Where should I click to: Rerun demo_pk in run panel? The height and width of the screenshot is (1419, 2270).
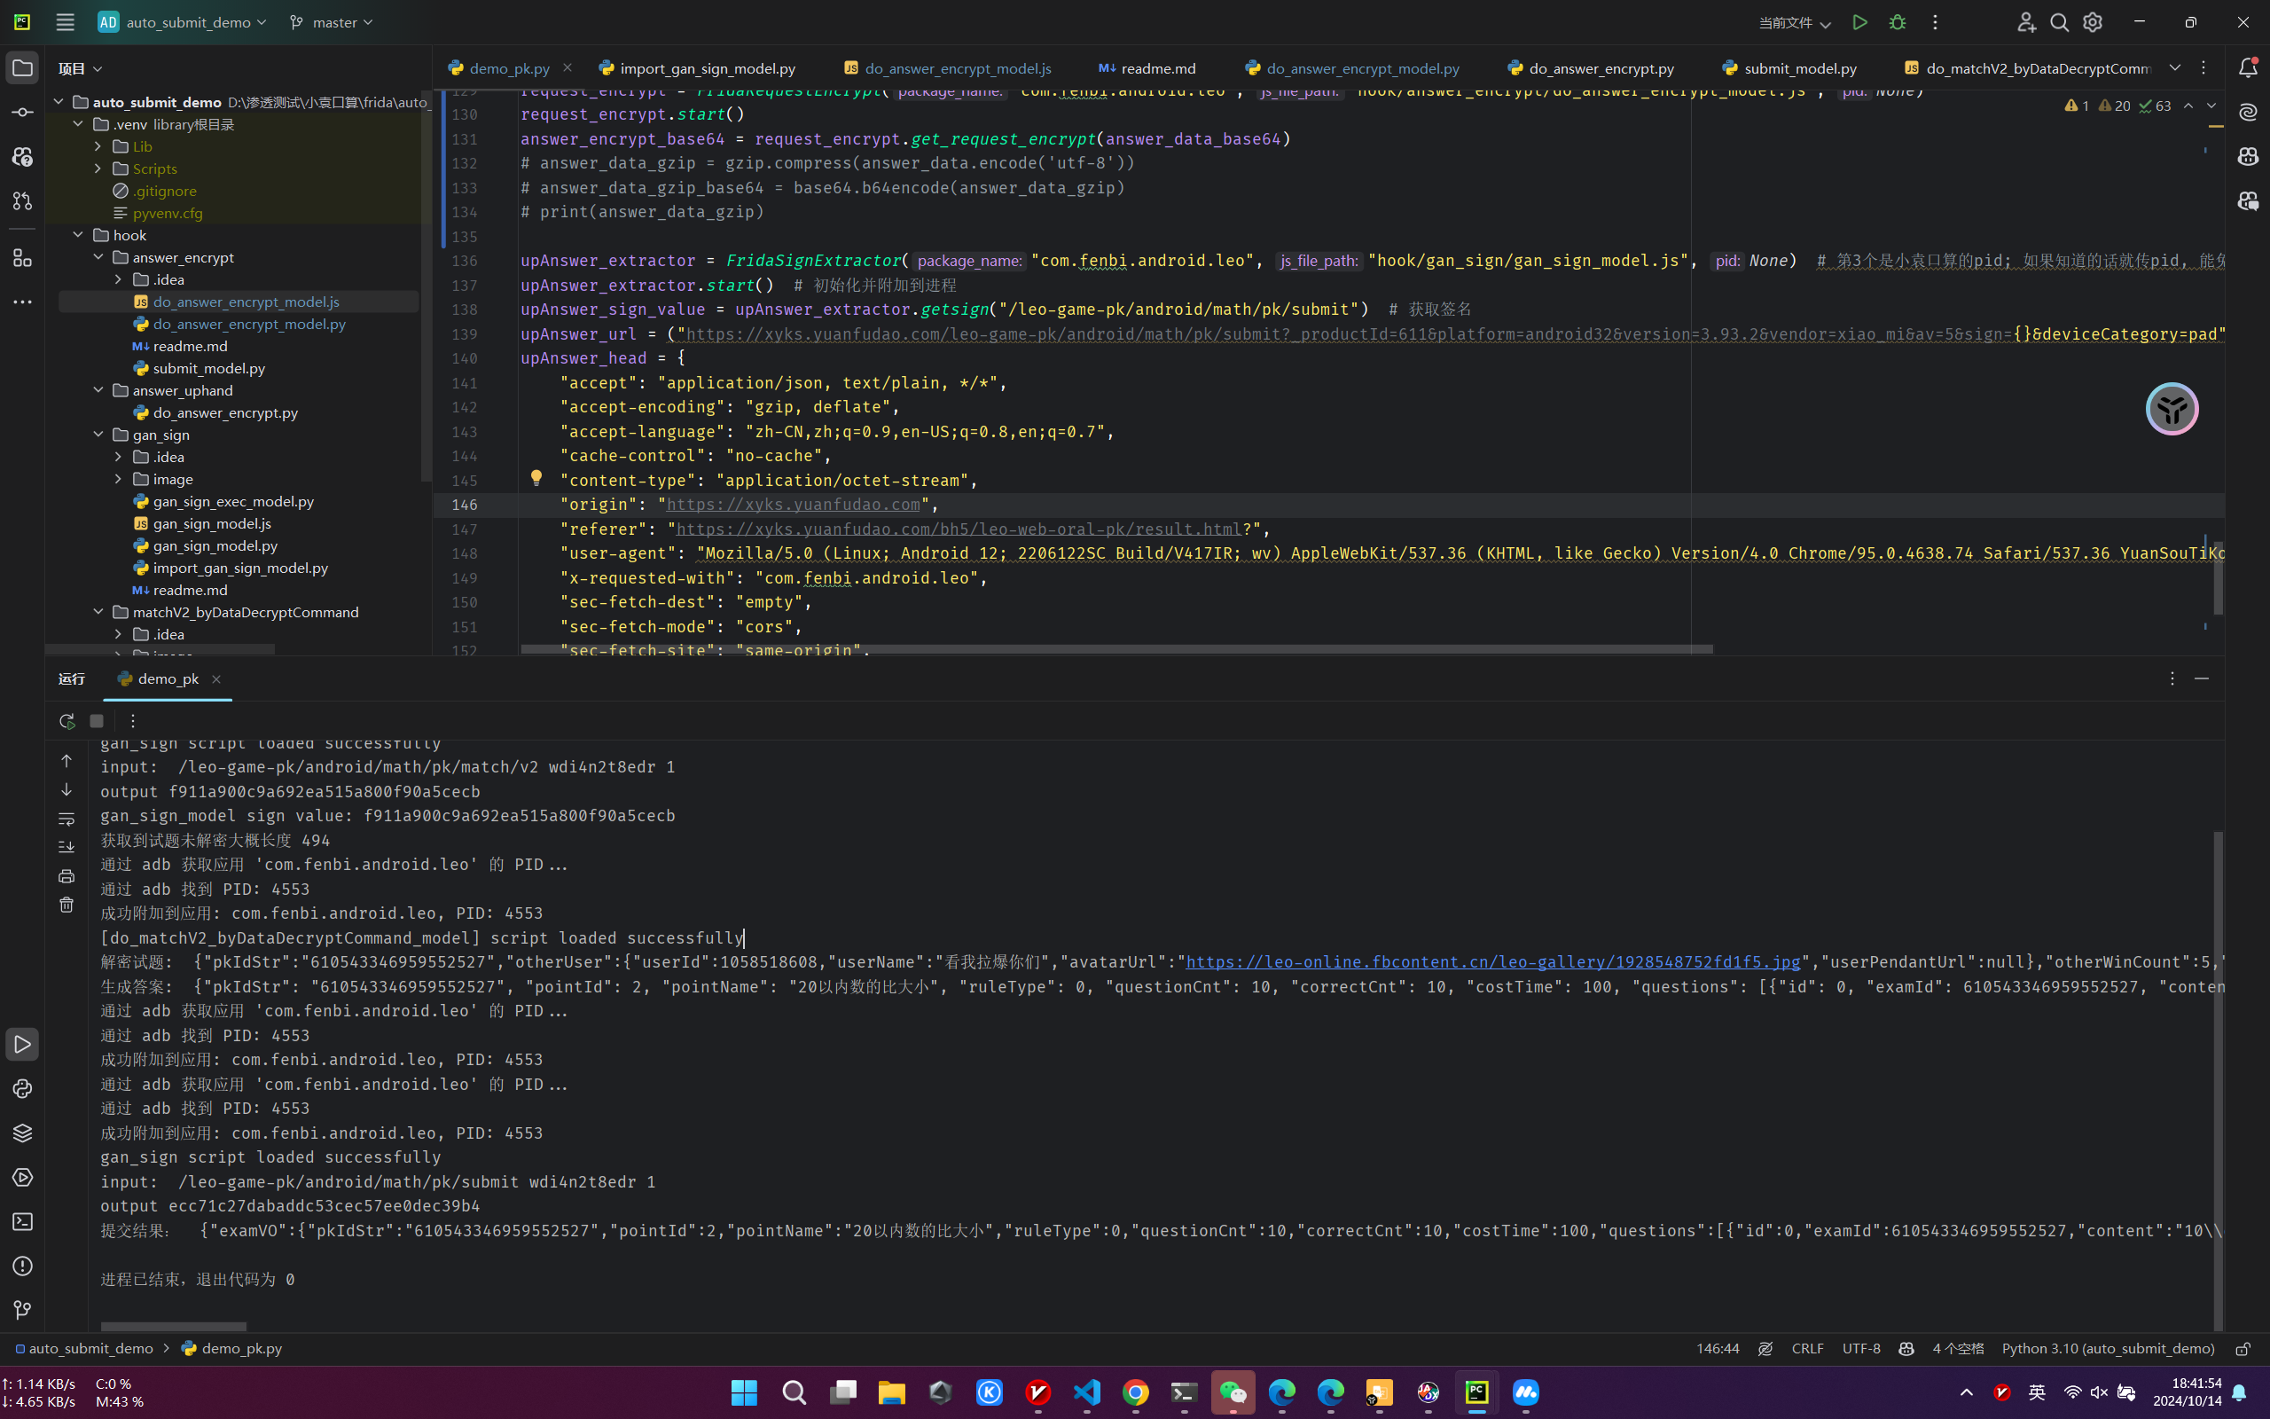[x=67, y=721]
